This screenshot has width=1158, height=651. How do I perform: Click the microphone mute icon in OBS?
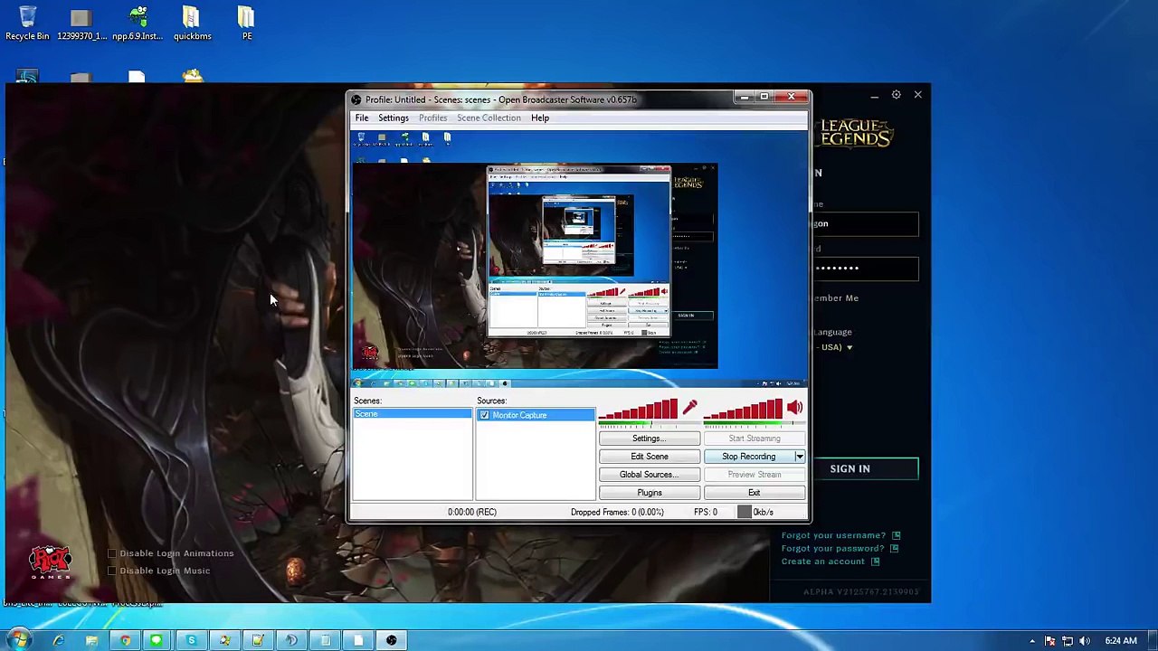(689, 408)
